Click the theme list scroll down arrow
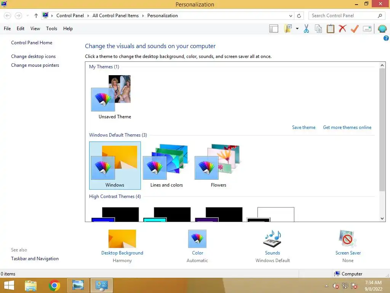The width and height of the screenshot is (390, 293). tap(382, 219)
